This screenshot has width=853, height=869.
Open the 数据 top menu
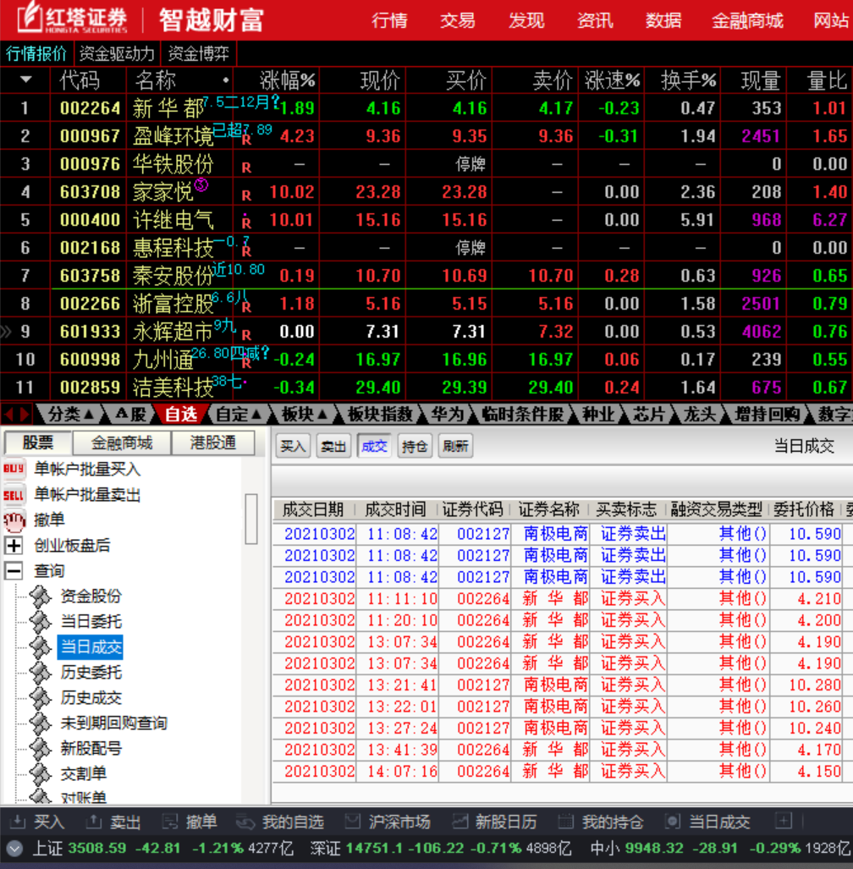tap(663, 20)
